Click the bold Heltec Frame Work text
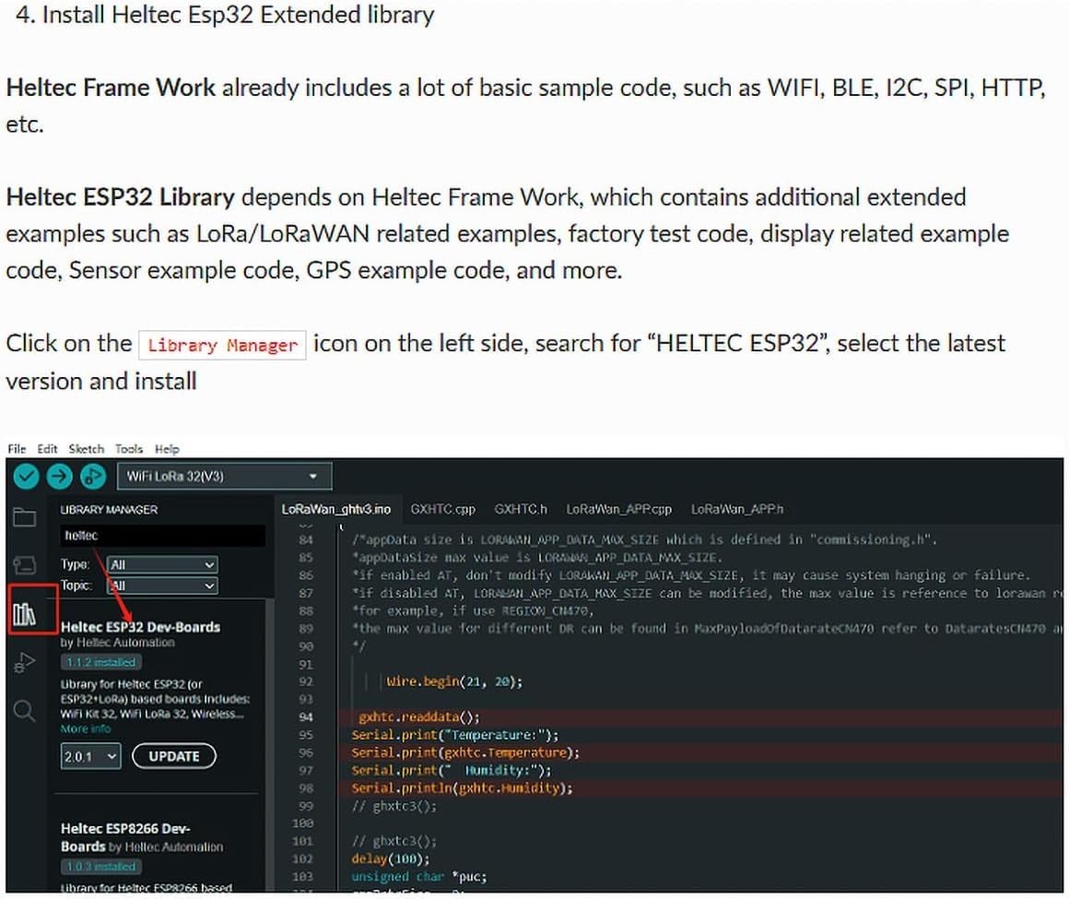Screen dimensions: 1069x899 [111, 88]
